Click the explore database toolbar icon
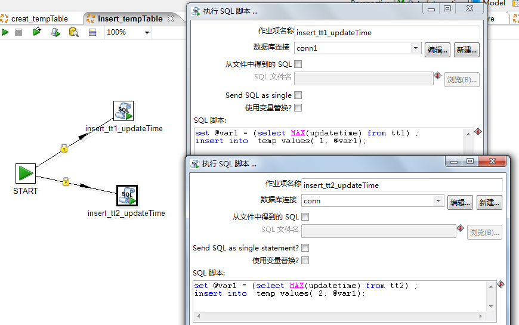The image size is (519, 325). pyautogui.click(x=73, y=32)
